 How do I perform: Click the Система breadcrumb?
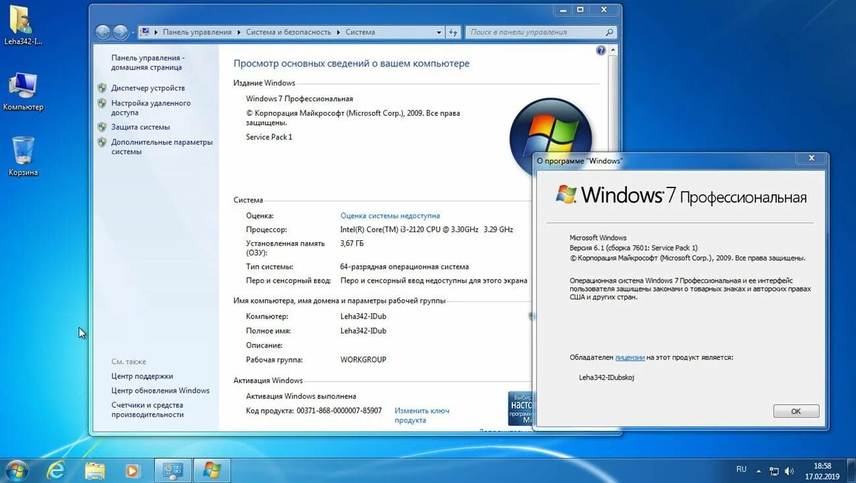tap(360, 32)
